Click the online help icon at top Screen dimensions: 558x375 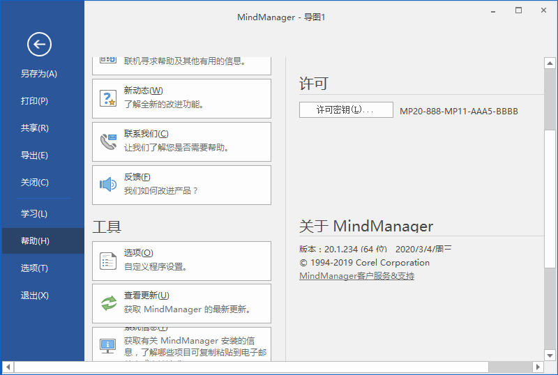click(x=108, y=61)
